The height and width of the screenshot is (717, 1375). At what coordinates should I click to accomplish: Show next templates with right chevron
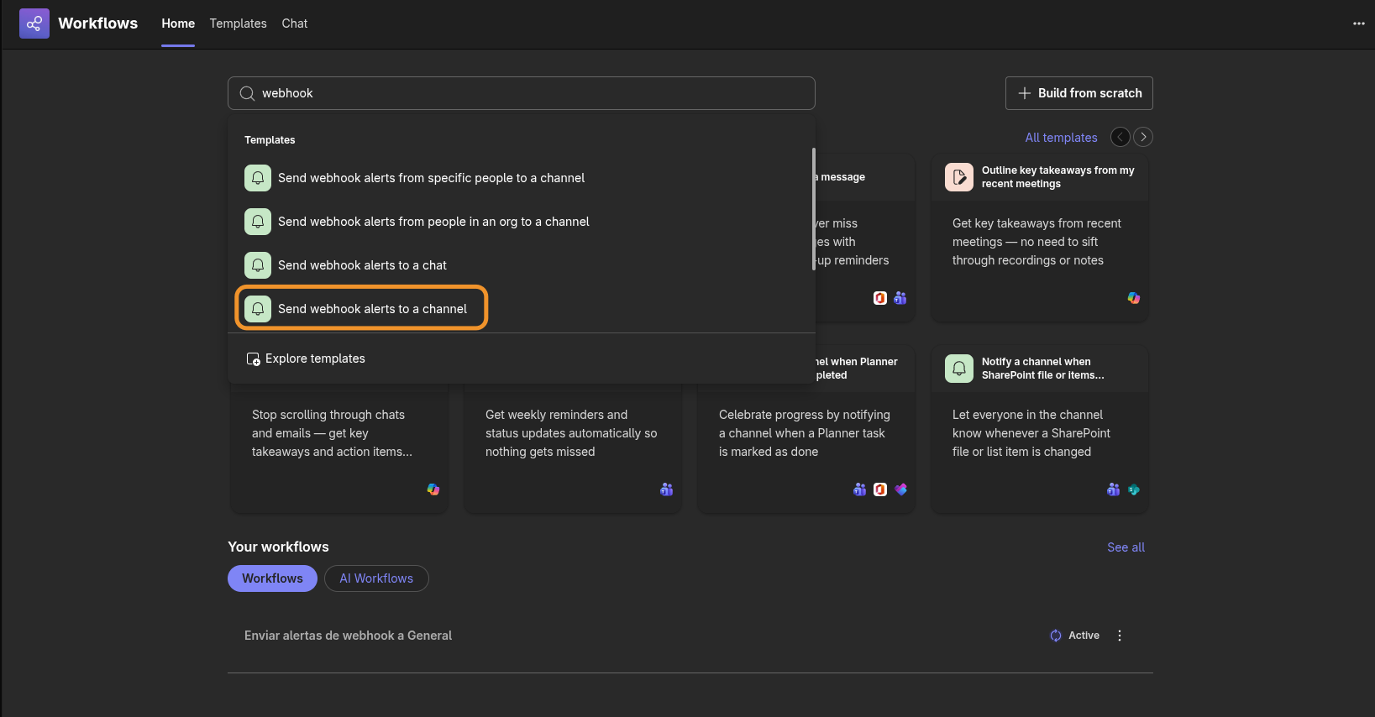tap(1143, 137)
